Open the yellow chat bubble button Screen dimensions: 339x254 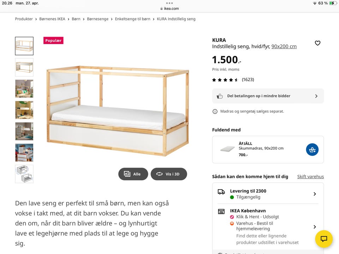[324, 239]
